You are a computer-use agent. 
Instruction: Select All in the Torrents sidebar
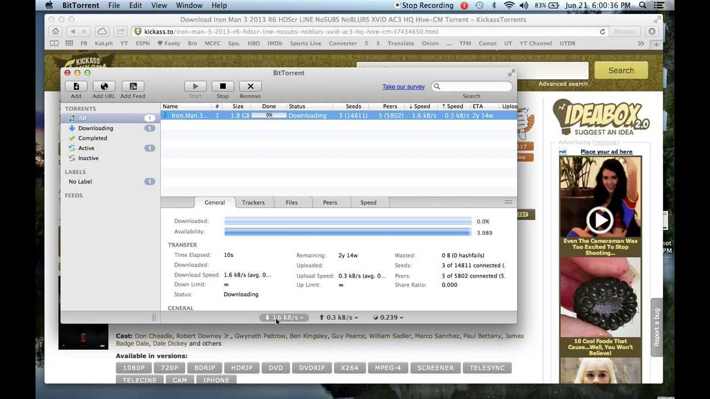pos(111,118)
